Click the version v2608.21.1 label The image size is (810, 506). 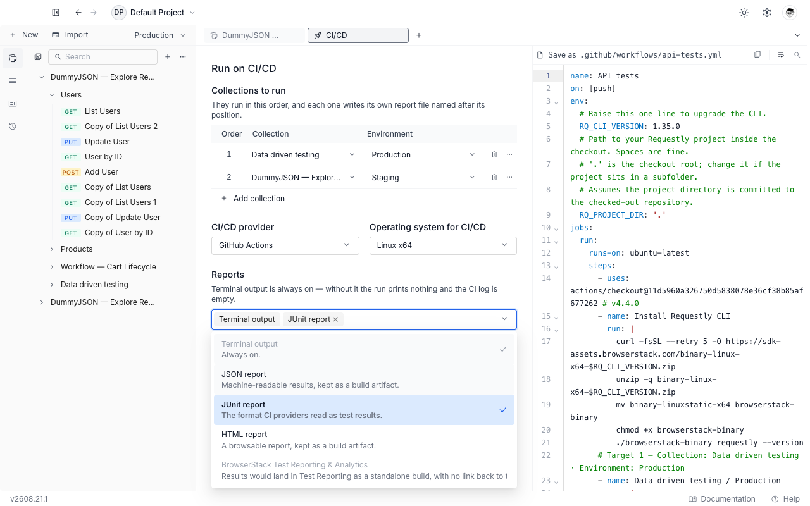point(29,499)
